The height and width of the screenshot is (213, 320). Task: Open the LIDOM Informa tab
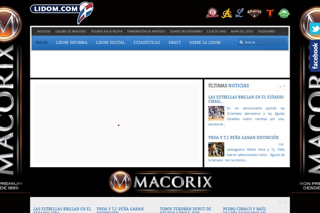(x=71, y=43)
